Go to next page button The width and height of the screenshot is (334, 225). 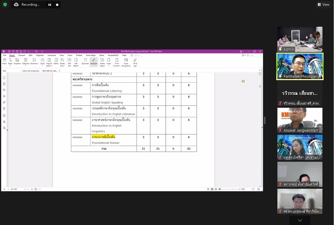tap(28, 189)
